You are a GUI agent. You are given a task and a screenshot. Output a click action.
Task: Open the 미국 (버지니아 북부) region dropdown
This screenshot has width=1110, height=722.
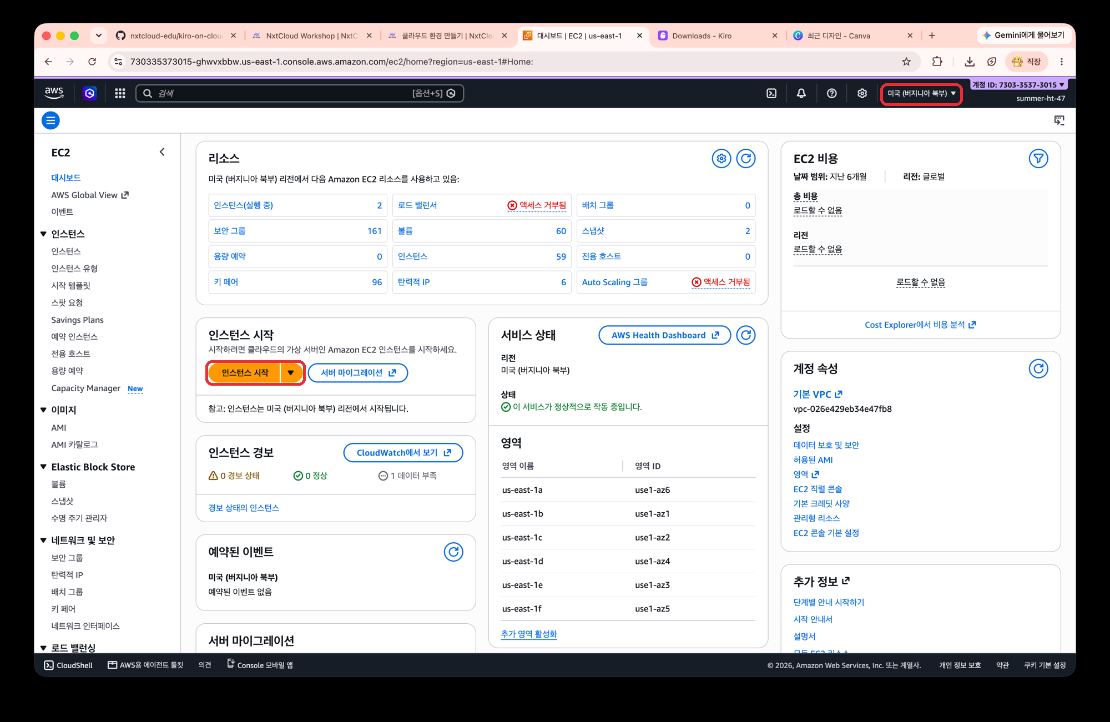tap(921, 93)
